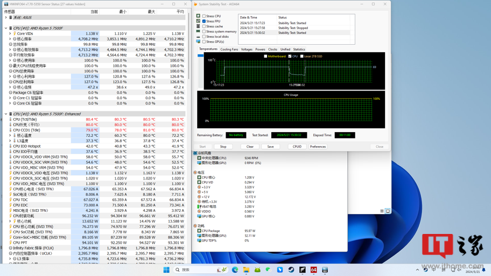The width and height of the screenshot is (491, 276).
Task: Open File Explorer from the taskbar
Action: coord(246,270)
